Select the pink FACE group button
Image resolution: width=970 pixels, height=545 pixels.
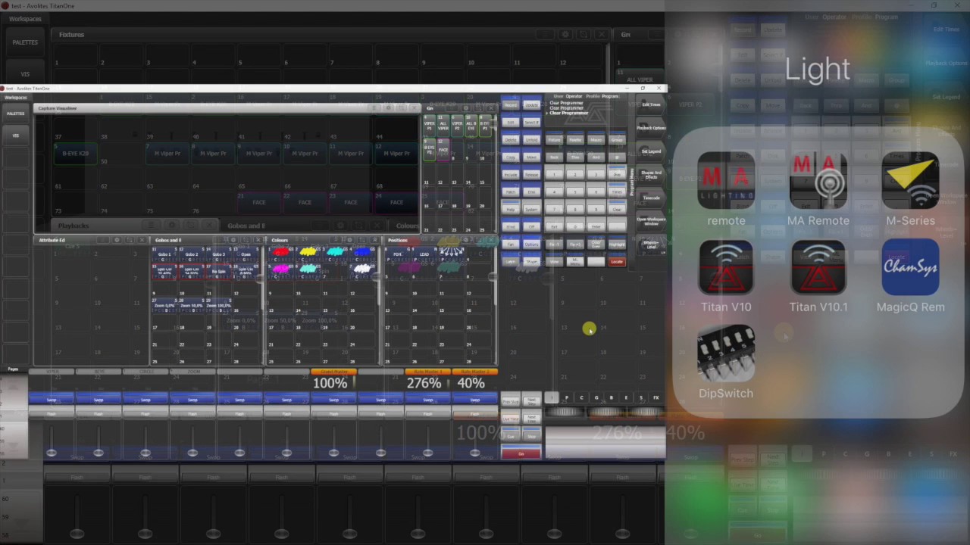click(x=443, y=149)
